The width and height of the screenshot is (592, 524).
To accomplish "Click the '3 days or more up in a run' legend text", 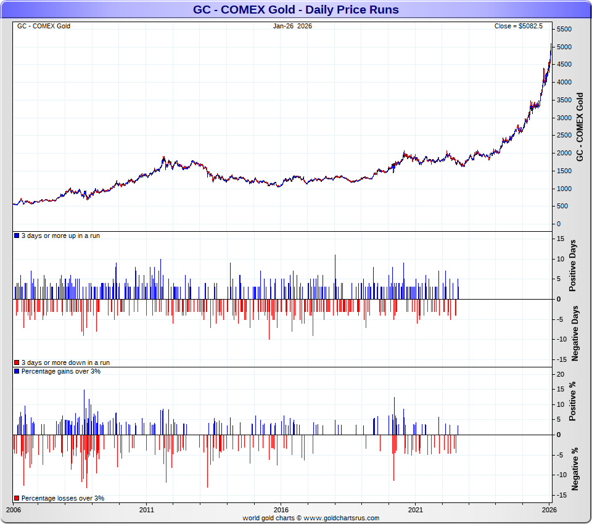I will [60, 236].
